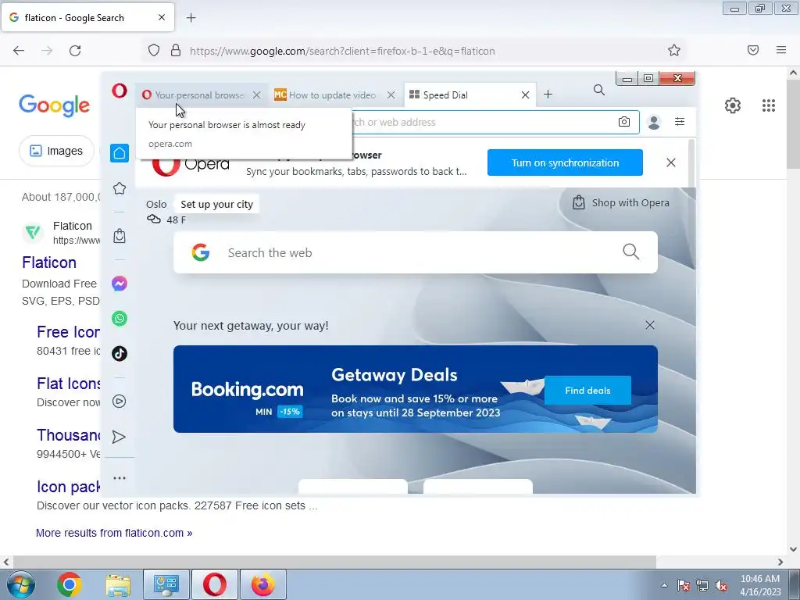Open the three-dots sidebar setup menu

[120, 478]
